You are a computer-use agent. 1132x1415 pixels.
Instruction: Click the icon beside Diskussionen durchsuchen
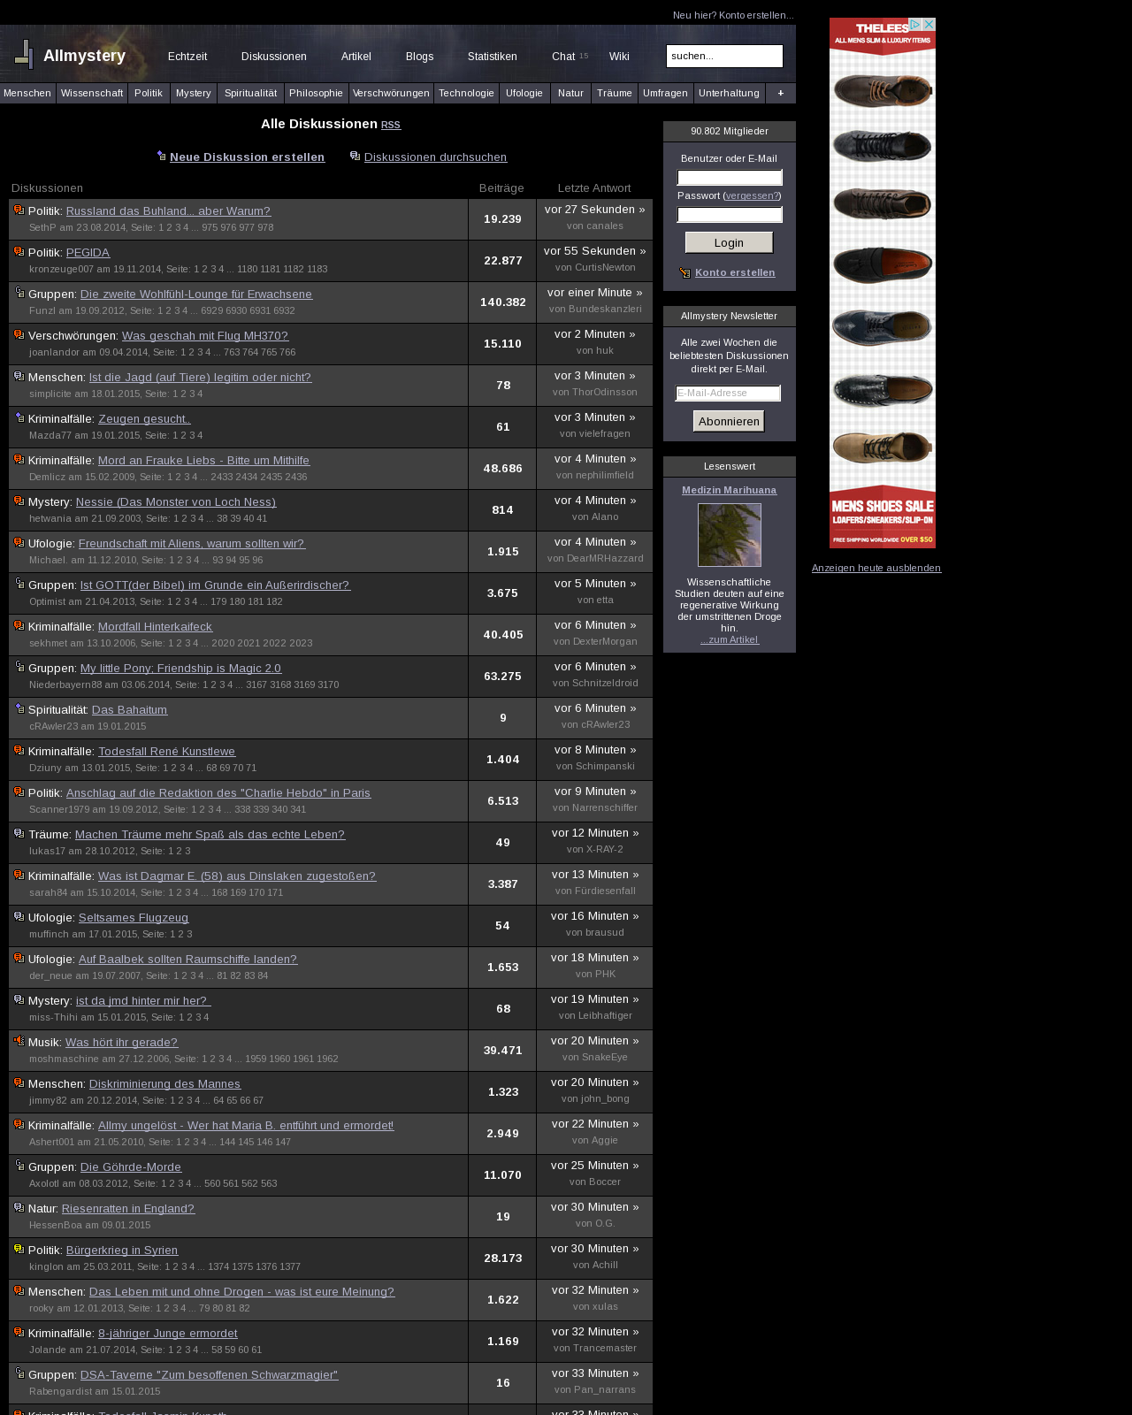pyautogui.click(x=355, y=156)
